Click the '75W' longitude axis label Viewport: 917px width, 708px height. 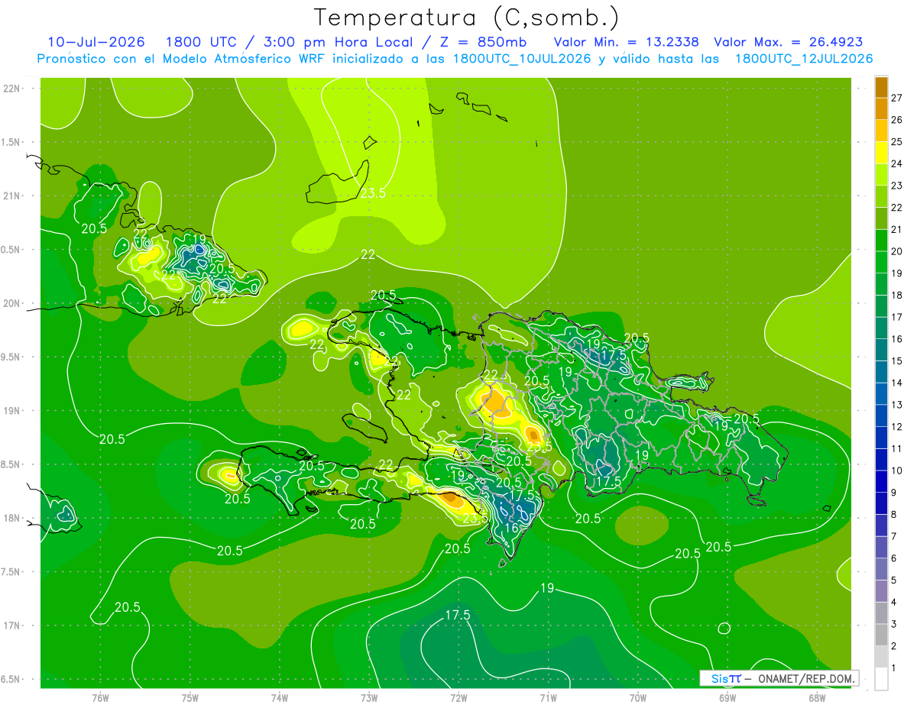click(190, 697)
